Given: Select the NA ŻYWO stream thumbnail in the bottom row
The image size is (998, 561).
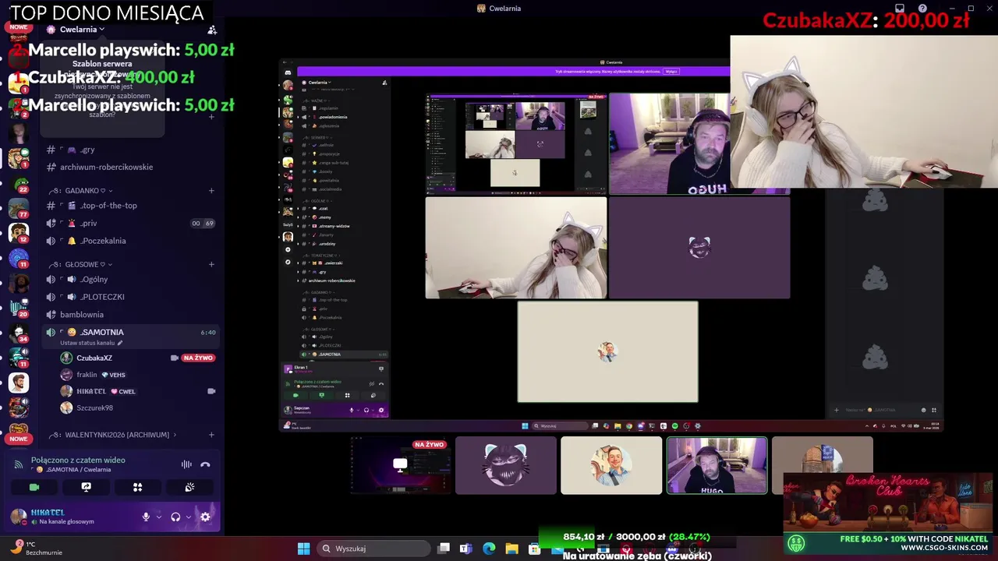Looking at the screenshot, I should click(x=401, y=466).
